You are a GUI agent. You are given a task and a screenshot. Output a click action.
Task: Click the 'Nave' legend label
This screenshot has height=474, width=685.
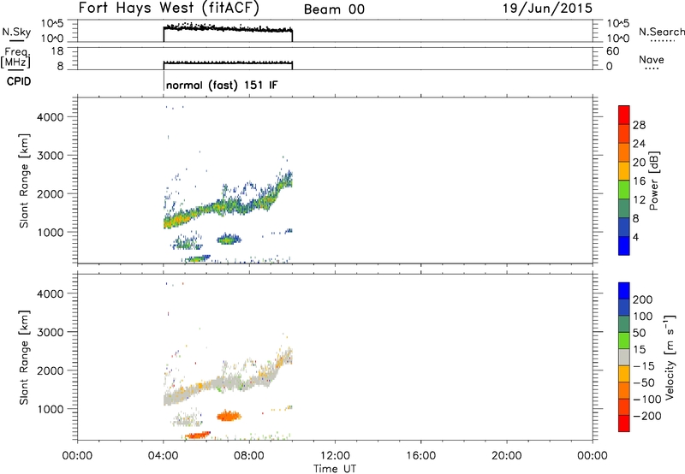(652, 59)
